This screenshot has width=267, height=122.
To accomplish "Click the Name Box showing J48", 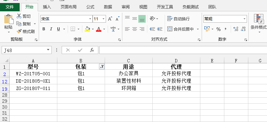I will (27, 50).
